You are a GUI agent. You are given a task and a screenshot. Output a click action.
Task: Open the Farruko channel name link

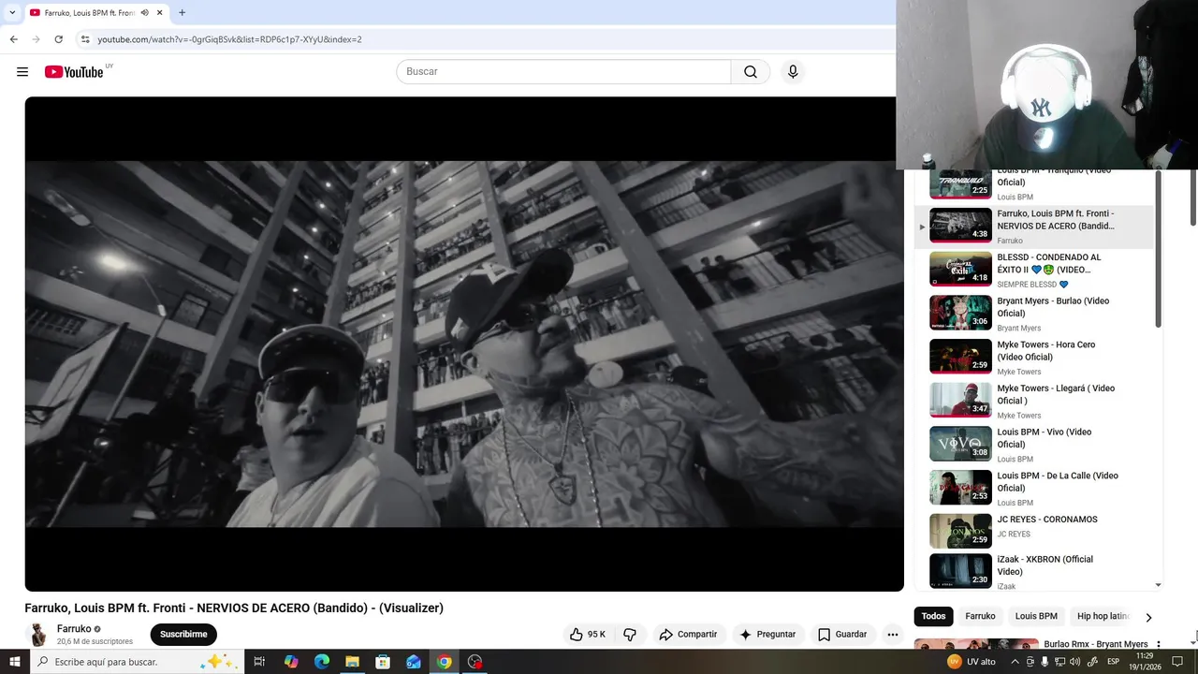click(x=74, y=629)
